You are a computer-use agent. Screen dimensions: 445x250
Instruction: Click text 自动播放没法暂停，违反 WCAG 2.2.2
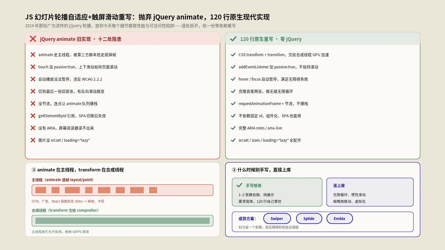70,79
